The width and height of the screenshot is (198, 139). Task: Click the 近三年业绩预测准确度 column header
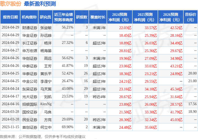64,17
